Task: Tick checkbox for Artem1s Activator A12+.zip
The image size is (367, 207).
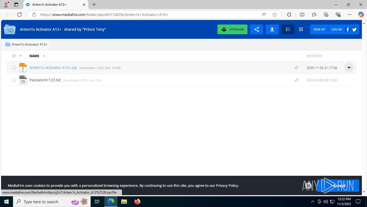Action: (x=14, y=68)
